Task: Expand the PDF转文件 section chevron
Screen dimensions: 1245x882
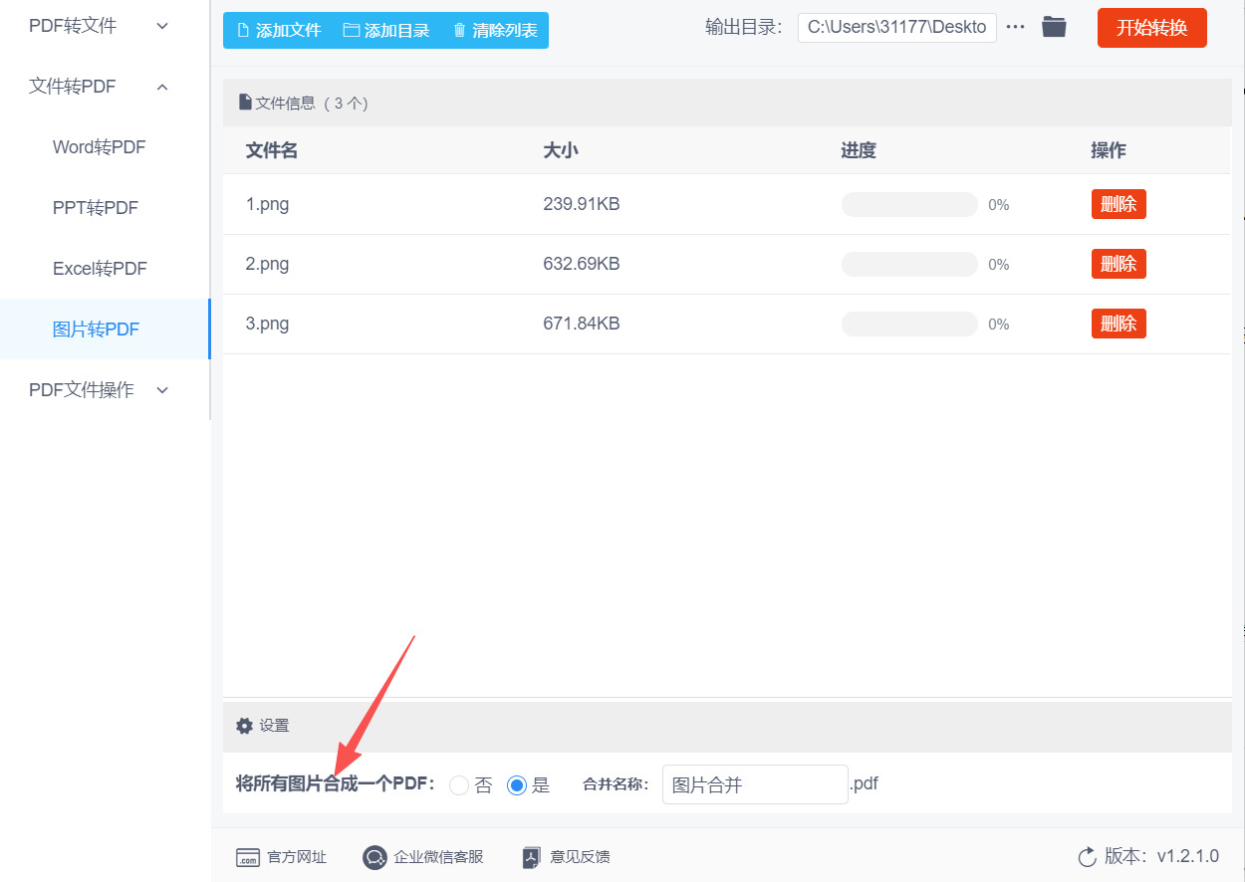Action: (162, 26)
